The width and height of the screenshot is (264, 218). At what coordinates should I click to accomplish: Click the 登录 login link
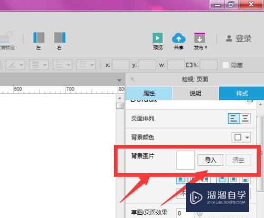(x=239, y=38)
